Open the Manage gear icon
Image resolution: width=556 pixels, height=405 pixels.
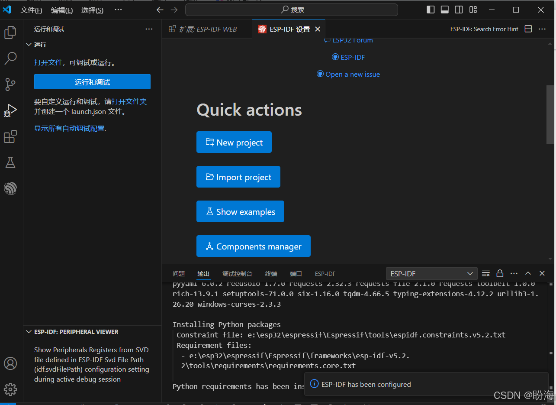pyautogui.click(x=10, y=389)
